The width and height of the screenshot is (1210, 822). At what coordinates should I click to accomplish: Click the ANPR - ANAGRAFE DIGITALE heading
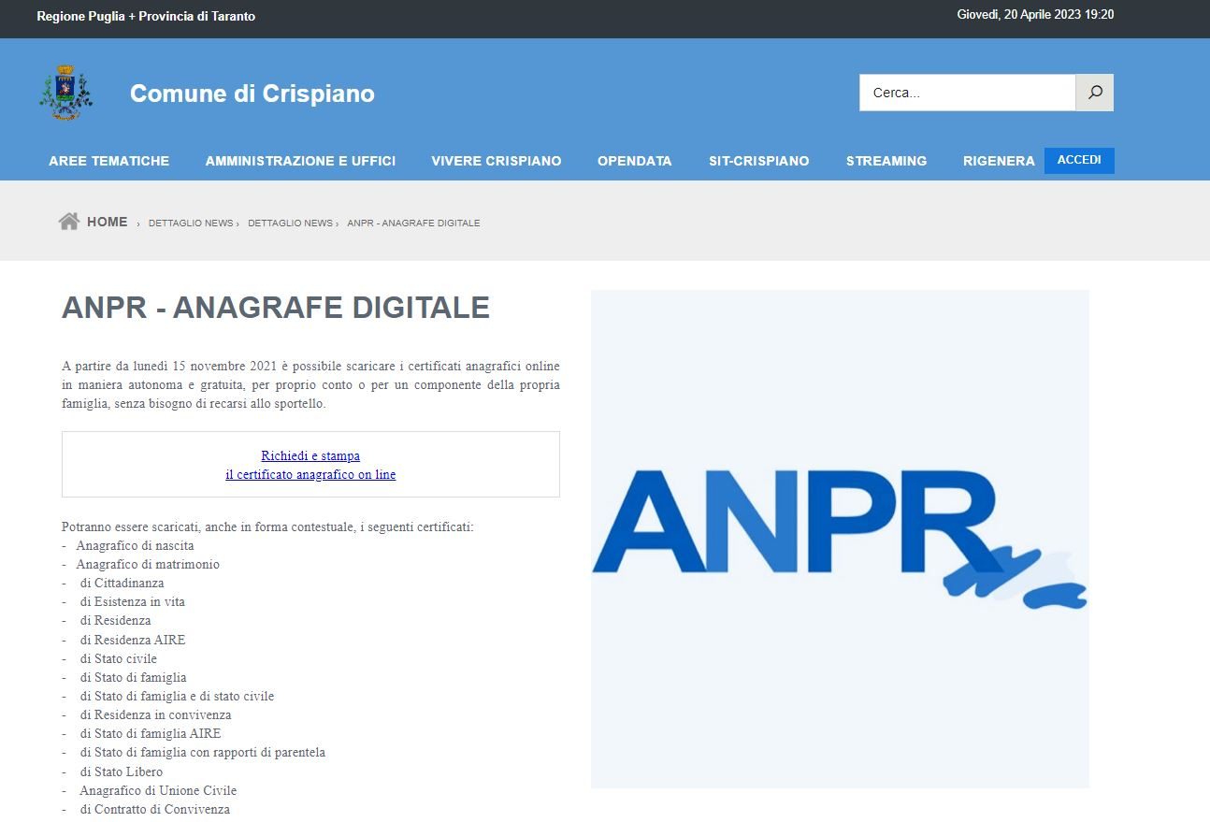276,308
